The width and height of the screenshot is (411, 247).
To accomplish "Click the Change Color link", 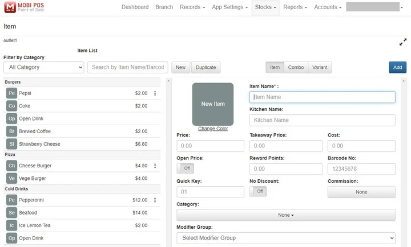I will click(213, 129).
